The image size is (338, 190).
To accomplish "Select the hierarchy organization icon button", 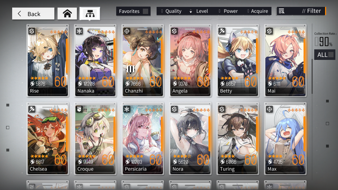I will pos(90,13).
